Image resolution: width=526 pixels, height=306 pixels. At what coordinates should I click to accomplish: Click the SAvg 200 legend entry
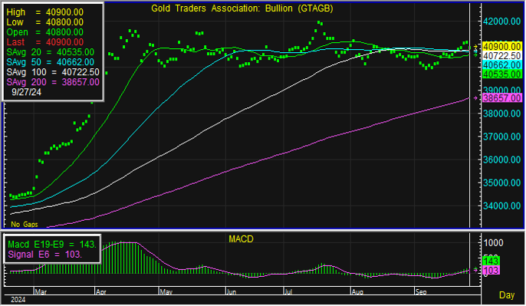(53, 82)
